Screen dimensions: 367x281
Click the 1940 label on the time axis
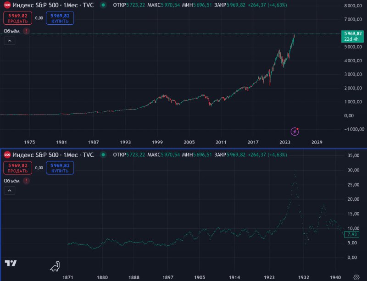coord(335,277)
